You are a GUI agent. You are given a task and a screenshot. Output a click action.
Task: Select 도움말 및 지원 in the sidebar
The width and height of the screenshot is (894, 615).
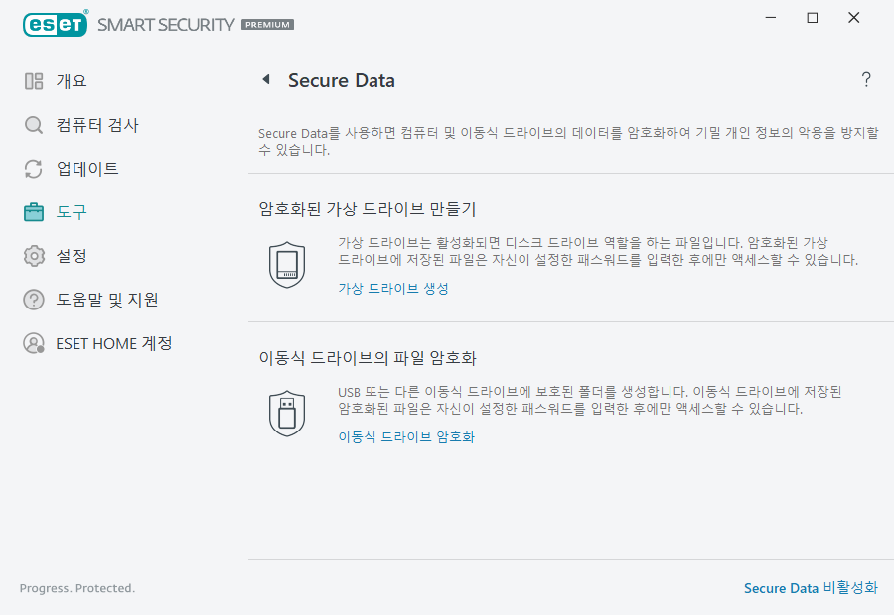tap(105, 300)
